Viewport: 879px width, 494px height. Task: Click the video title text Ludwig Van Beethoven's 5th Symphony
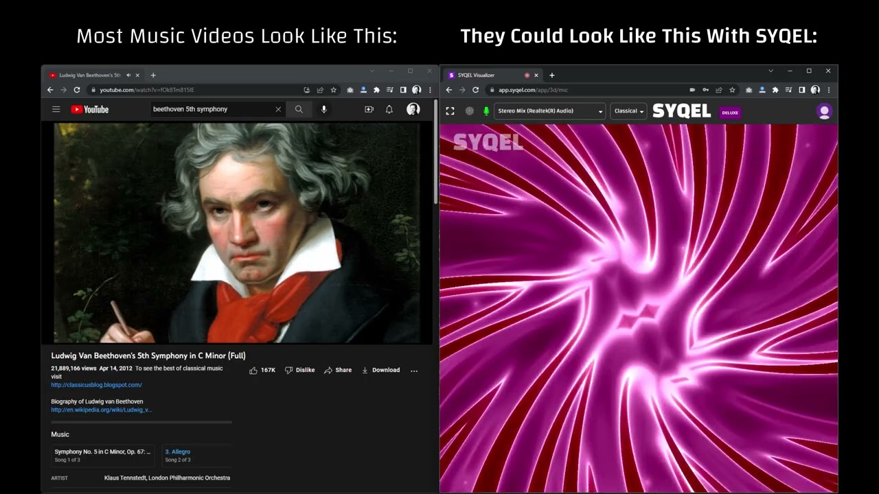coord(148,355)
